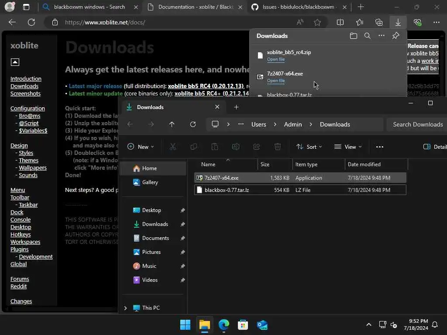Click Edge Downloads toolbar icon
Image resolution: width=447 pixels, height=335 pixels.
pyautogui.click(x=398, y=22)
